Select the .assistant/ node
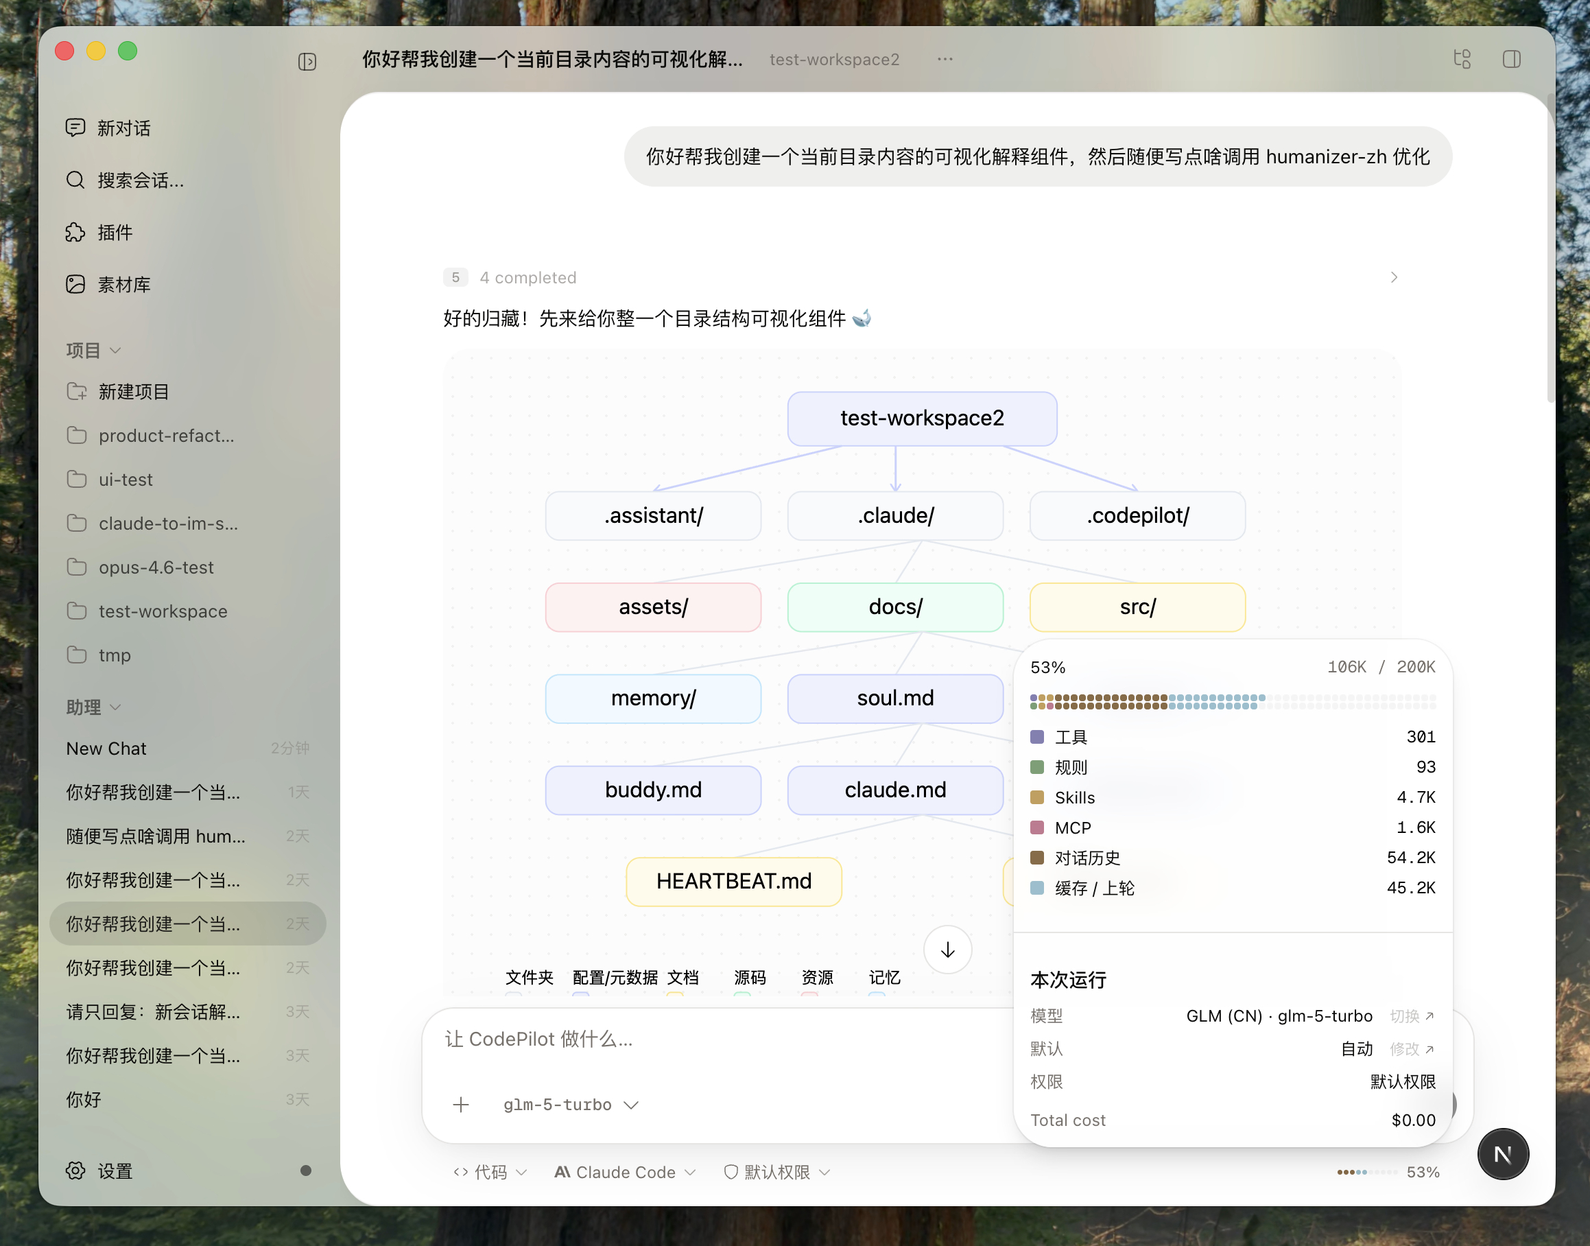Viewport: 1590px width, 1246px height. [653, 515]
